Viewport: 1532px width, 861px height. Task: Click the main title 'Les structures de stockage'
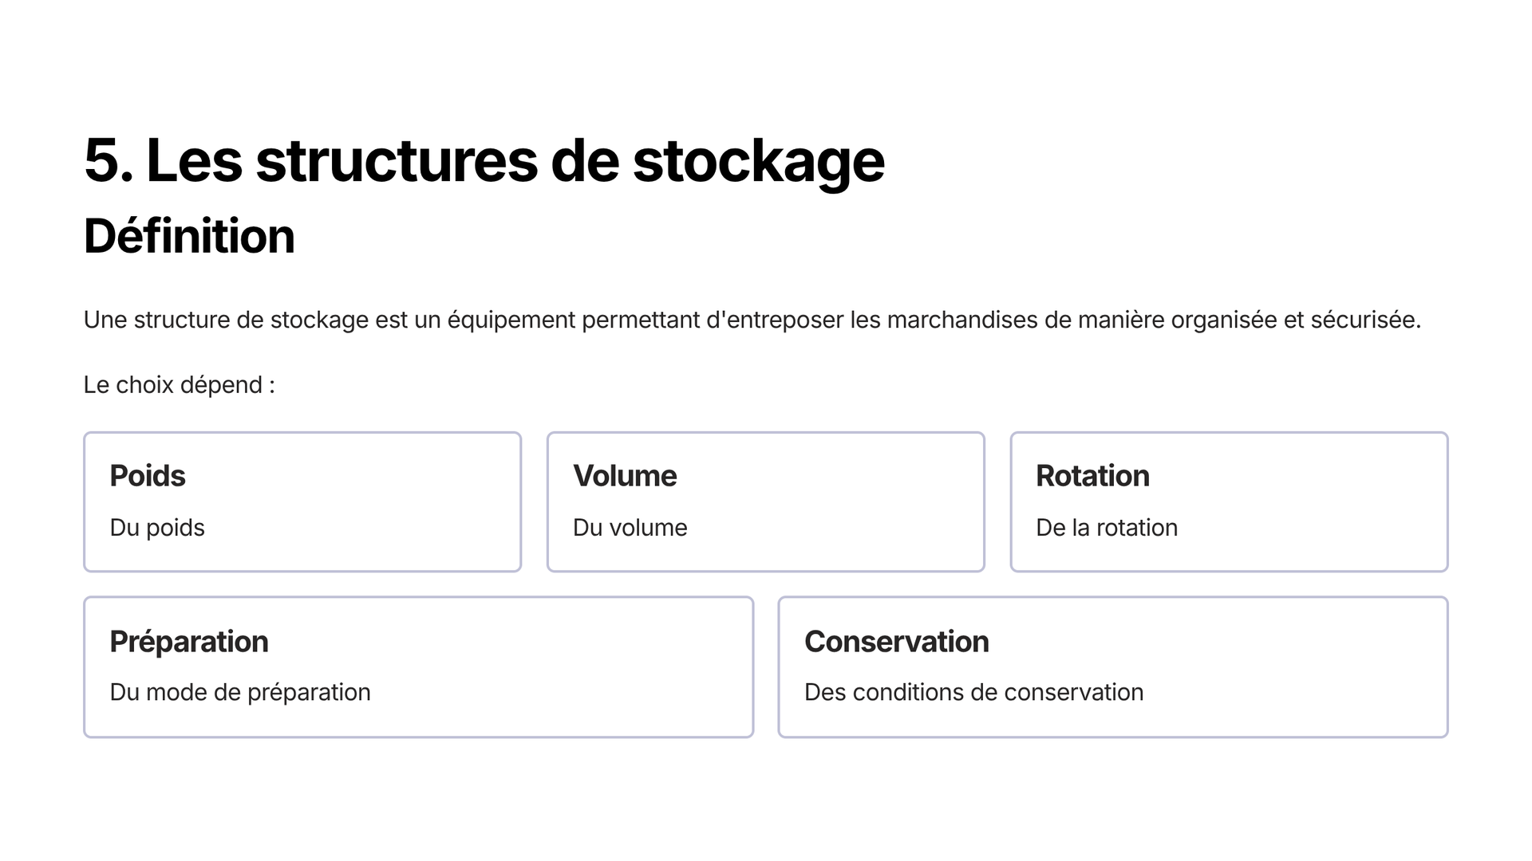click(x=515, y=162)
